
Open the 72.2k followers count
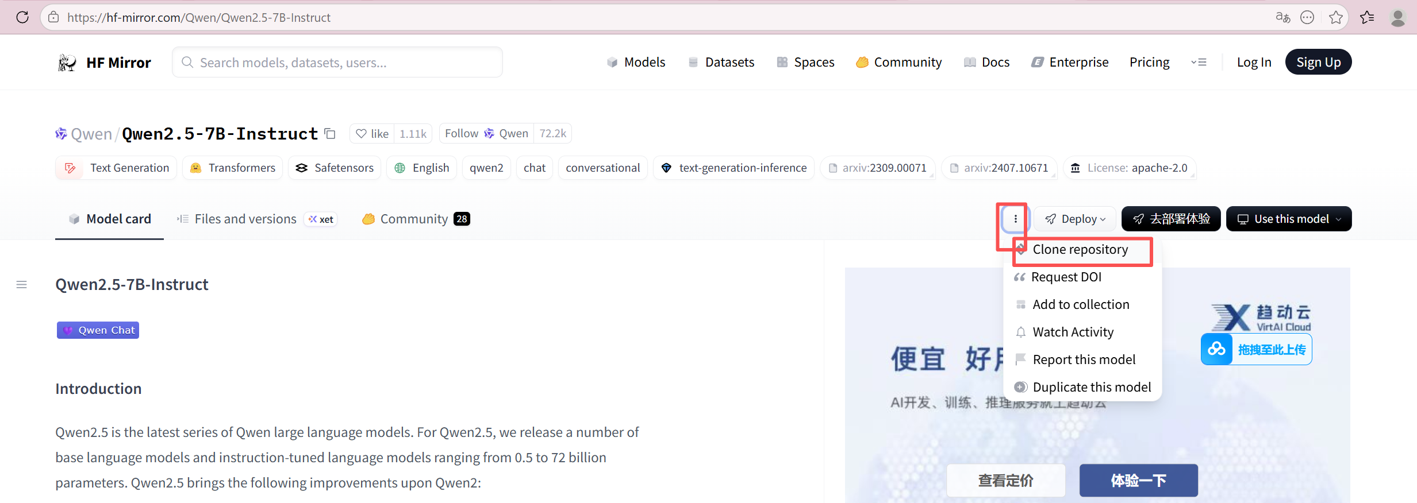point(552,134)
